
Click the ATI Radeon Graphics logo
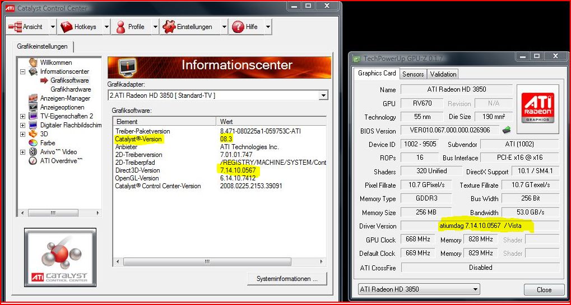(537, 108)
